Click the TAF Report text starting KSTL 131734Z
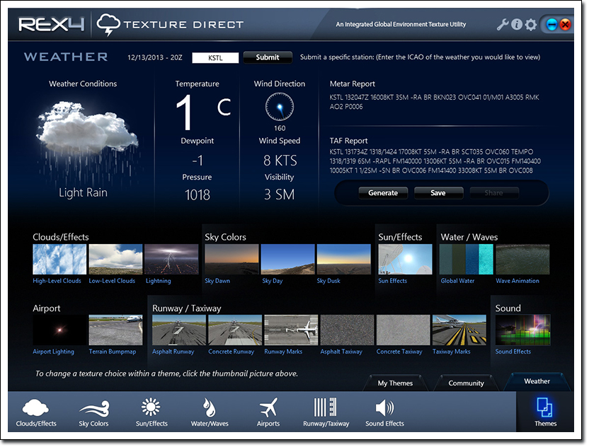This screenshot has height=447, width=589. (435, 161)
